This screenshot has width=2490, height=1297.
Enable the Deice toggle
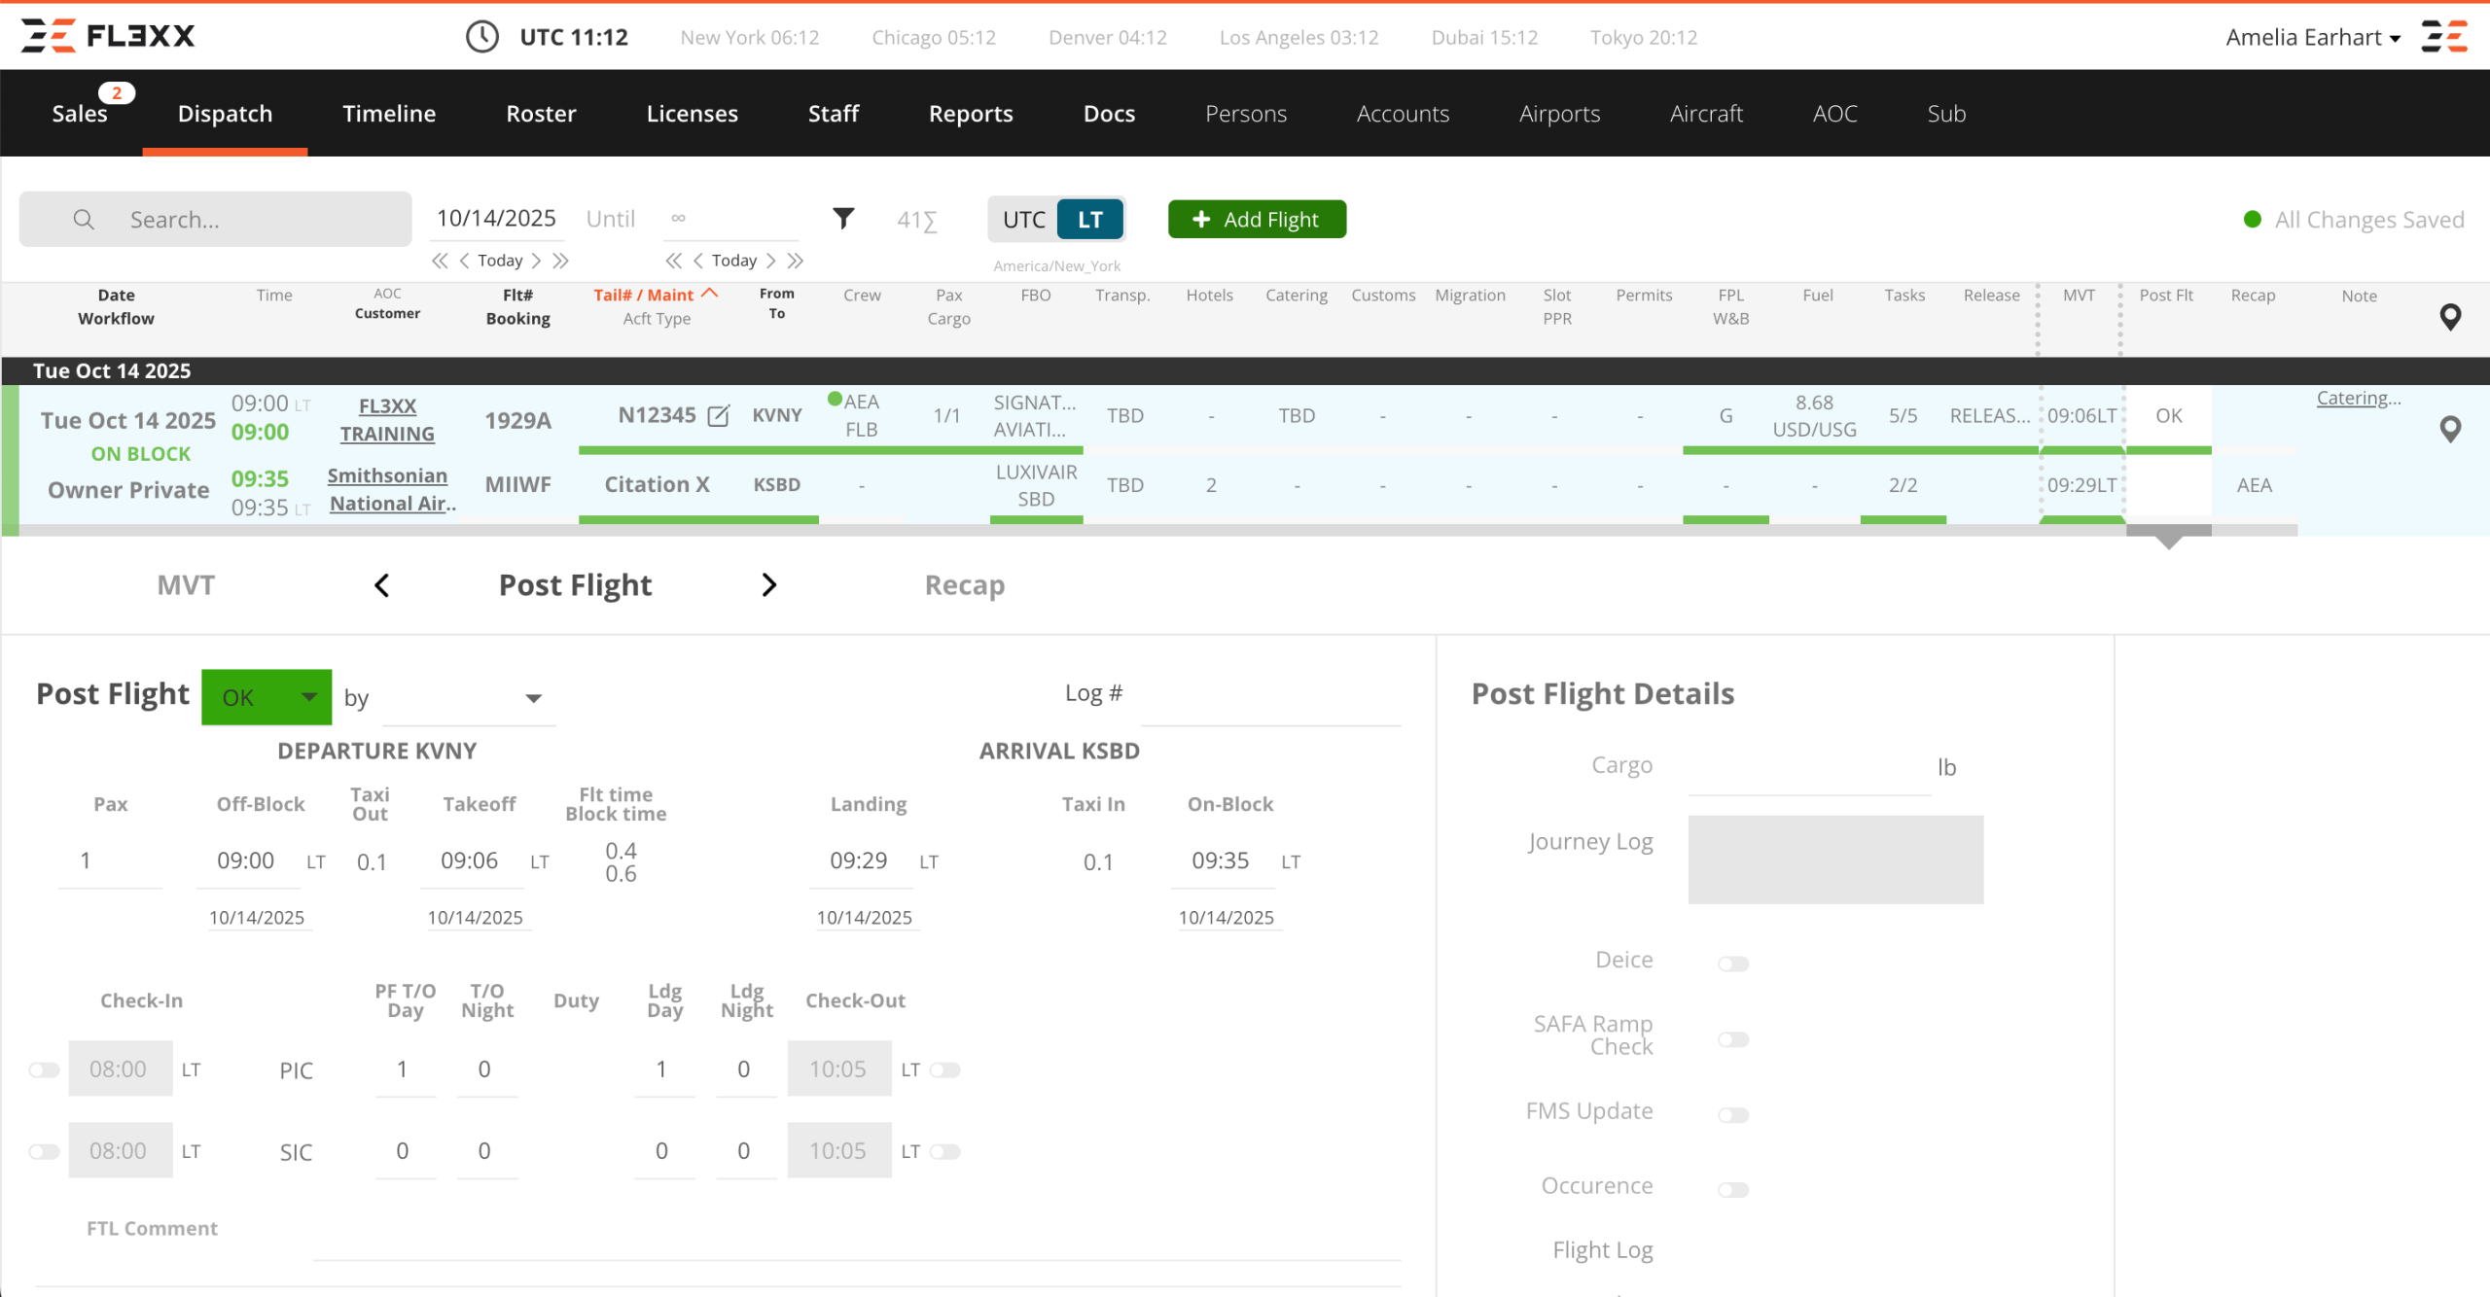pos(1732,964)
